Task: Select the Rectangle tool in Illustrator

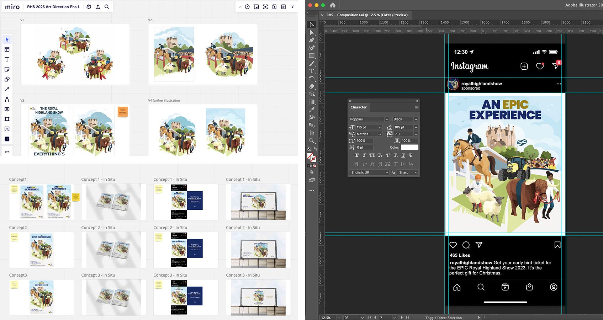Action: click(x=312, y=55)
